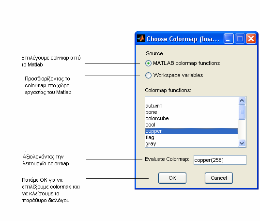This screenshot has height=221, width=260.
Task: Select MATLAB colormap functions radio button
Action: click(148, 63)
